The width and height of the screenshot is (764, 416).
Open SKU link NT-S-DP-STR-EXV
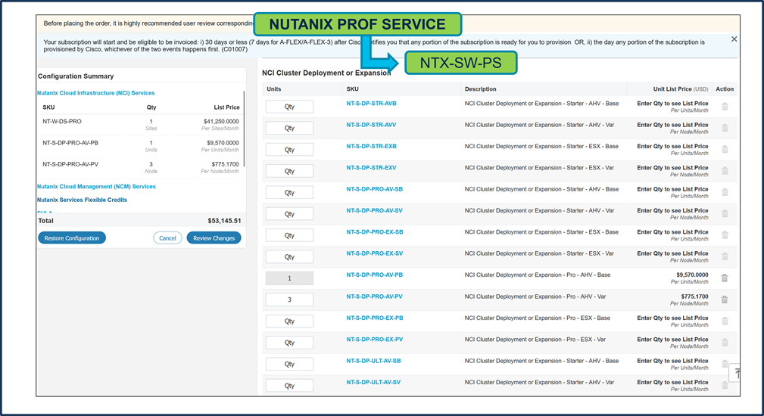pos(371,167)
